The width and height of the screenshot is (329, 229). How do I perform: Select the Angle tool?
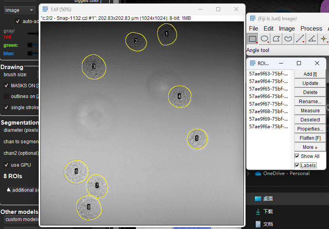[x=312, y=39]
